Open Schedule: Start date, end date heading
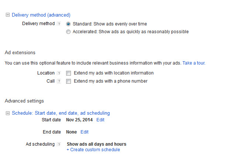 pos(61,113)
